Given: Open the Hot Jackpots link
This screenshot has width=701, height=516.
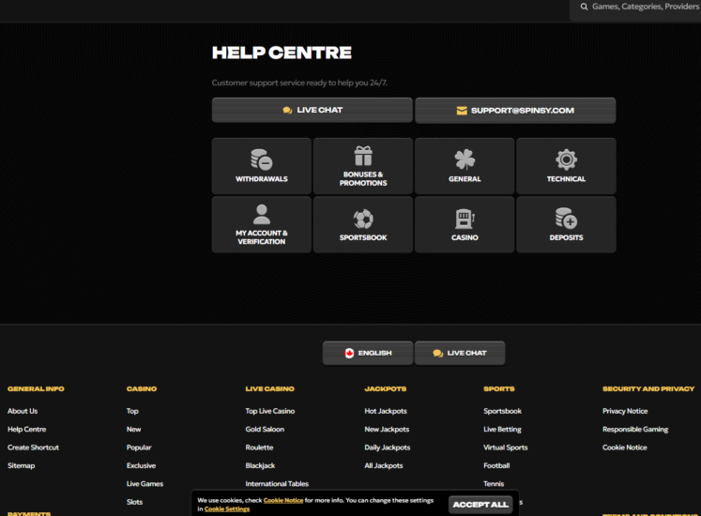Looking at the screenshot, I should [x=386, y=411].
